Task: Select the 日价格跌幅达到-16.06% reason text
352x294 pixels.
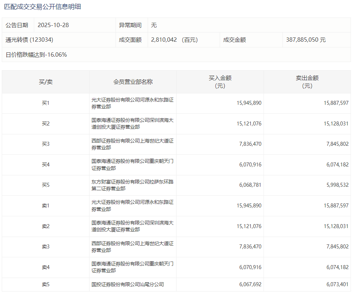Action: pyautogui.click(x=36, y=55)
